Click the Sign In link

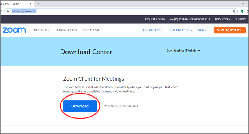[203, 30]
